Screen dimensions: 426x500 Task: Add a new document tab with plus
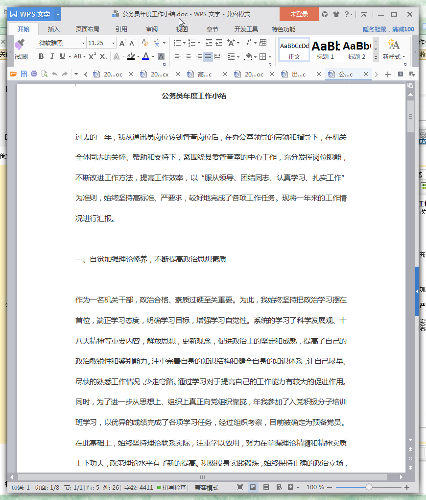387,75
